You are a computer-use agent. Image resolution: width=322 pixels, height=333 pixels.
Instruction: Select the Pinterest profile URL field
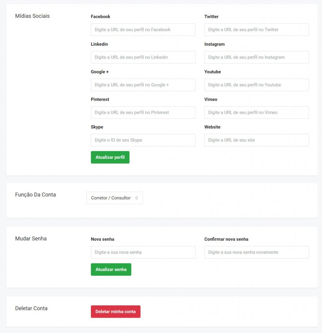[x=143, y=112]
